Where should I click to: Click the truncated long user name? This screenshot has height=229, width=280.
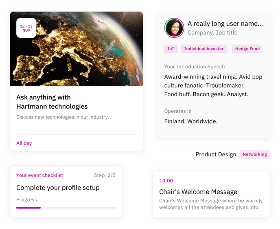click(x=225, y=24)
